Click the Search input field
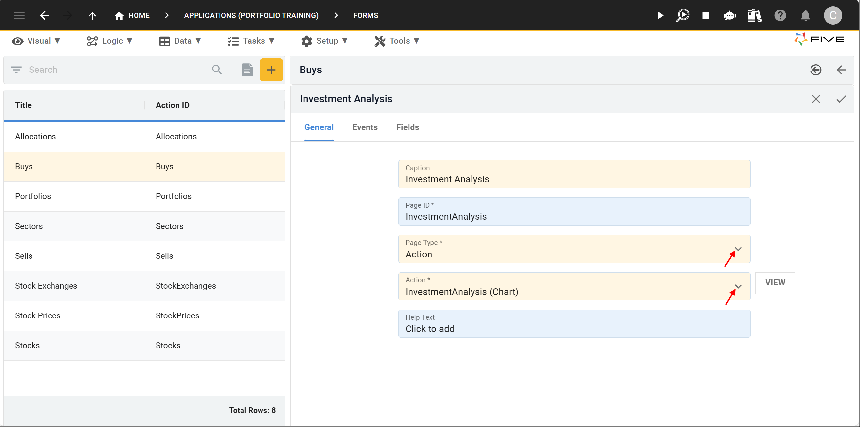Image resolution: width=860 pixels, height=427 pixels. (x=117, y=70)
